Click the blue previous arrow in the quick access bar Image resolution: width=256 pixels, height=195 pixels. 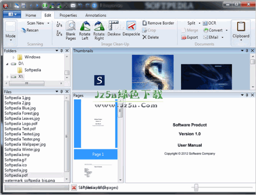click(31, 6)
